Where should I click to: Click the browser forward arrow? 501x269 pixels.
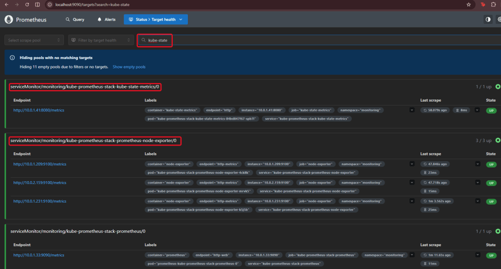[17, 4]
